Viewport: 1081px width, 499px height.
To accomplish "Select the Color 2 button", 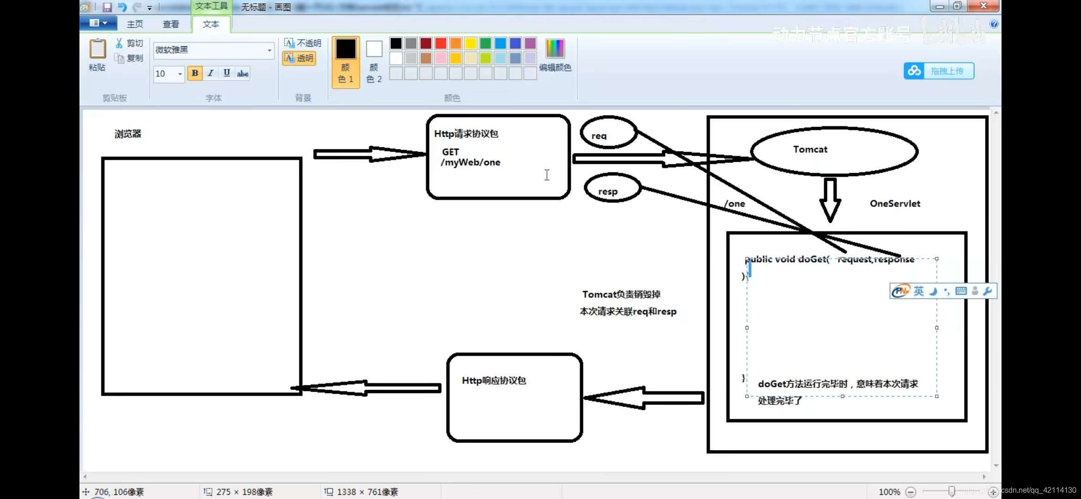I will point(374,61).
